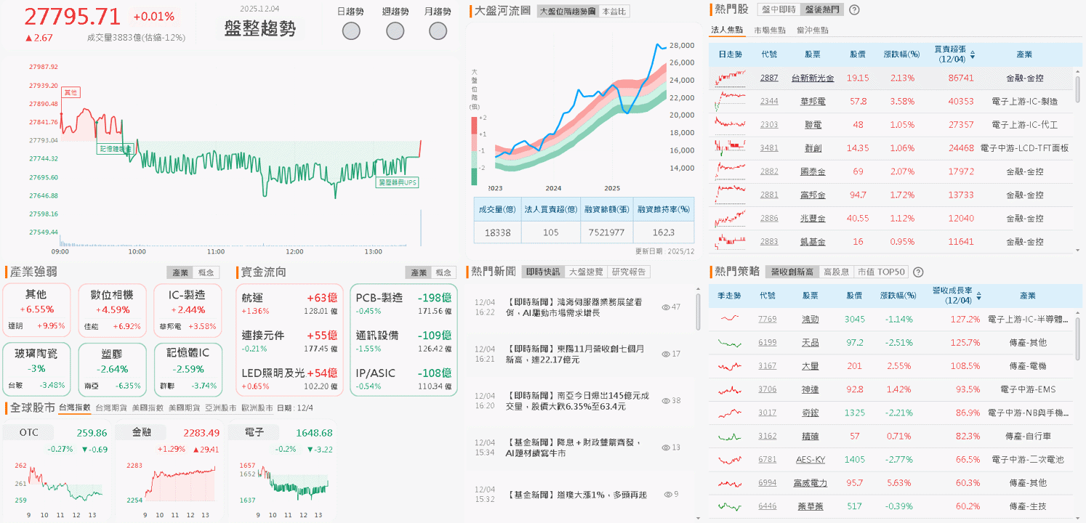Click the 融資維持率 value 162.3

[663, 232]
